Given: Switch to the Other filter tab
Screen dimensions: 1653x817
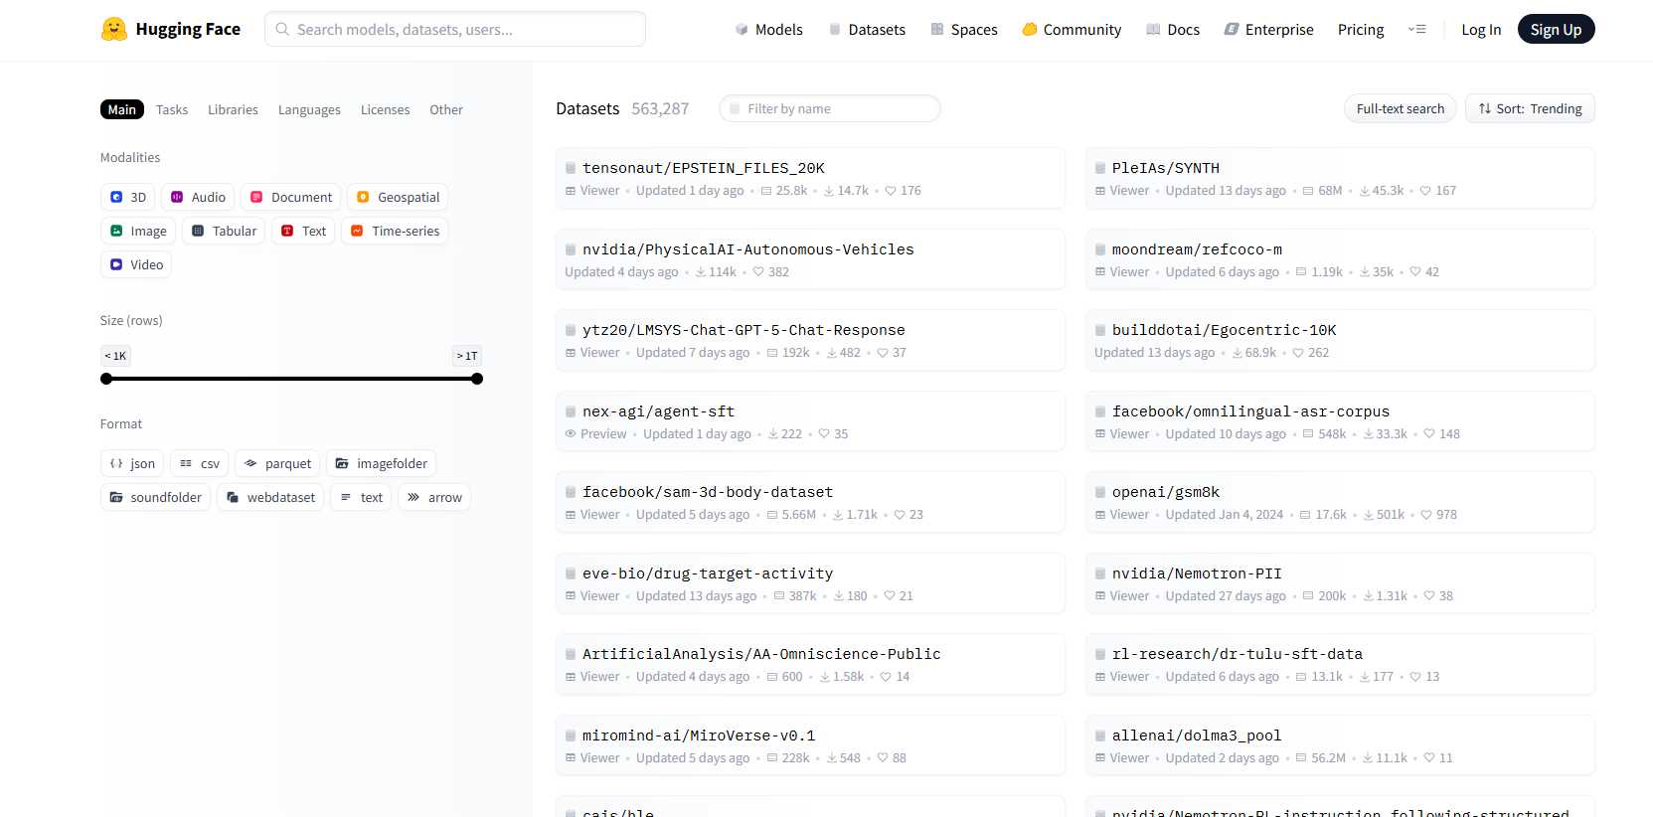Looking at the screenshot, I should pyautogui.click(x=446, y=109).
